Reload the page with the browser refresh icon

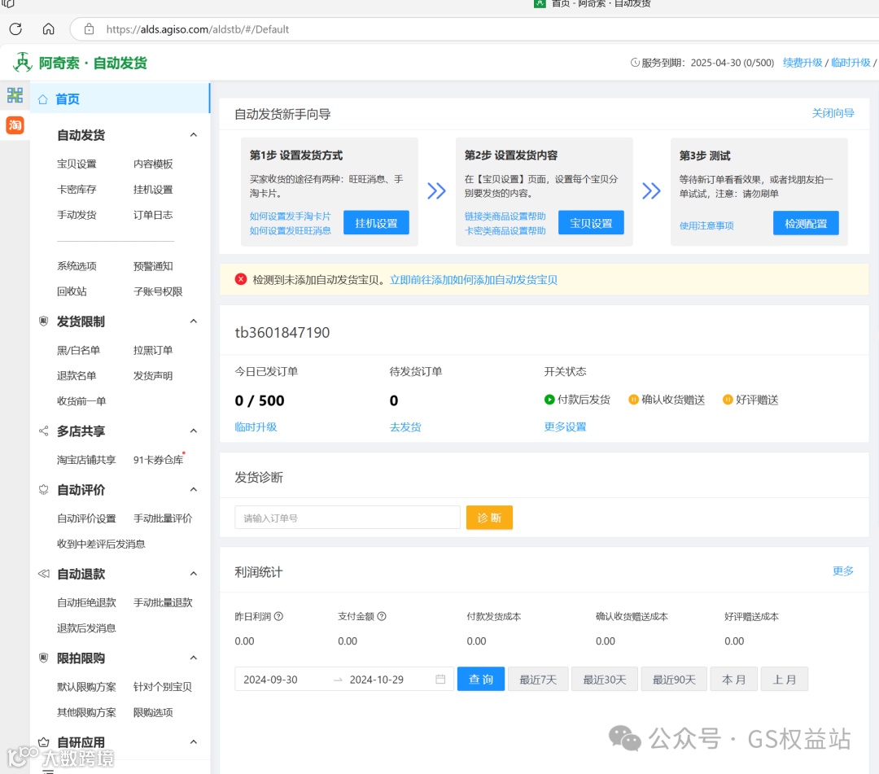(x=15, y=28)
